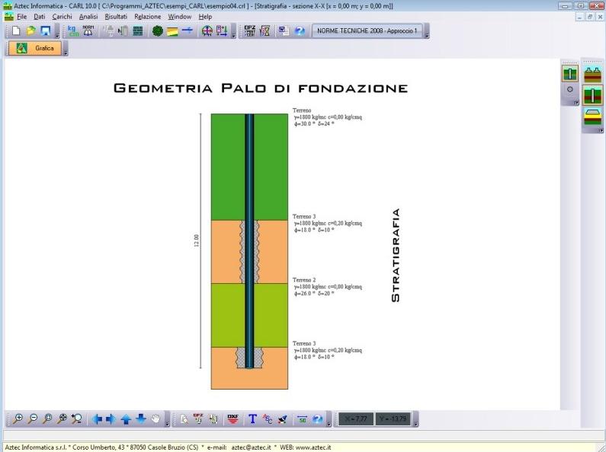Open the kg/cm units settings icon
Image resolution: width=606 pixels, height=452 pixels.
point(73,31)
